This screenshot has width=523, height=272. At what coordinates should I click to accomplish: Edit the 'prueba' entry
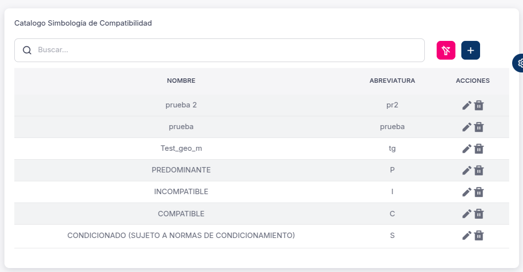[467, 127]
